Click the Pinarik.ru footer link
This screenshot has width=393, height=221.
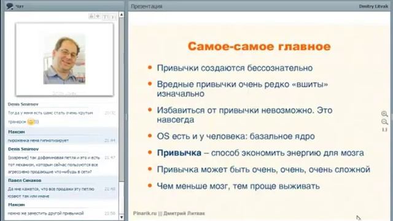pos(145,213)
